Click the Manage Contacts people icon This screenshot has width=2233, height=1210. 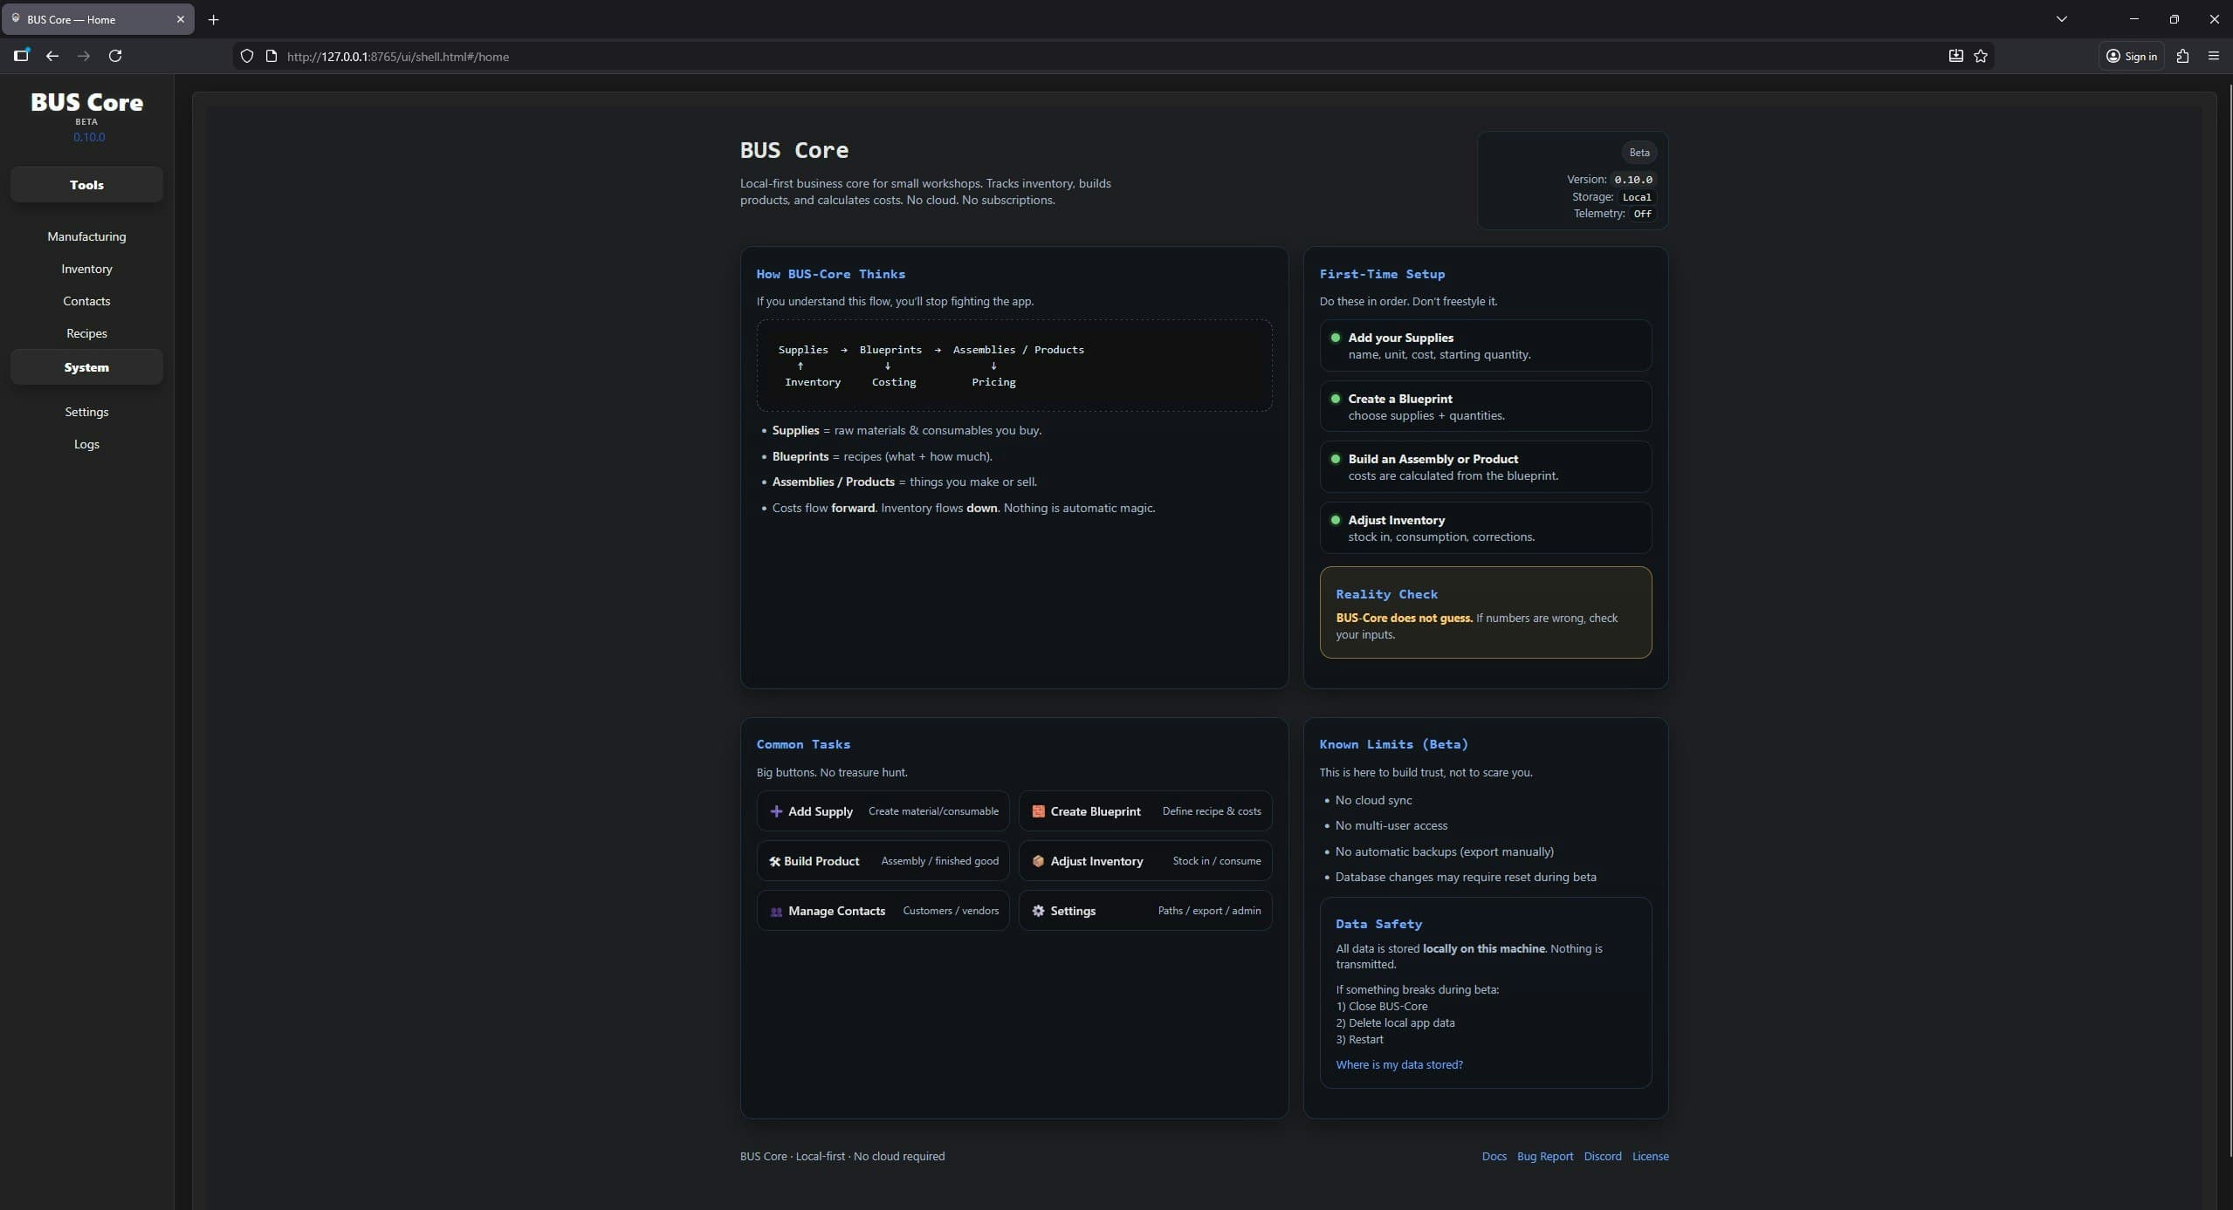coord(776,911)
